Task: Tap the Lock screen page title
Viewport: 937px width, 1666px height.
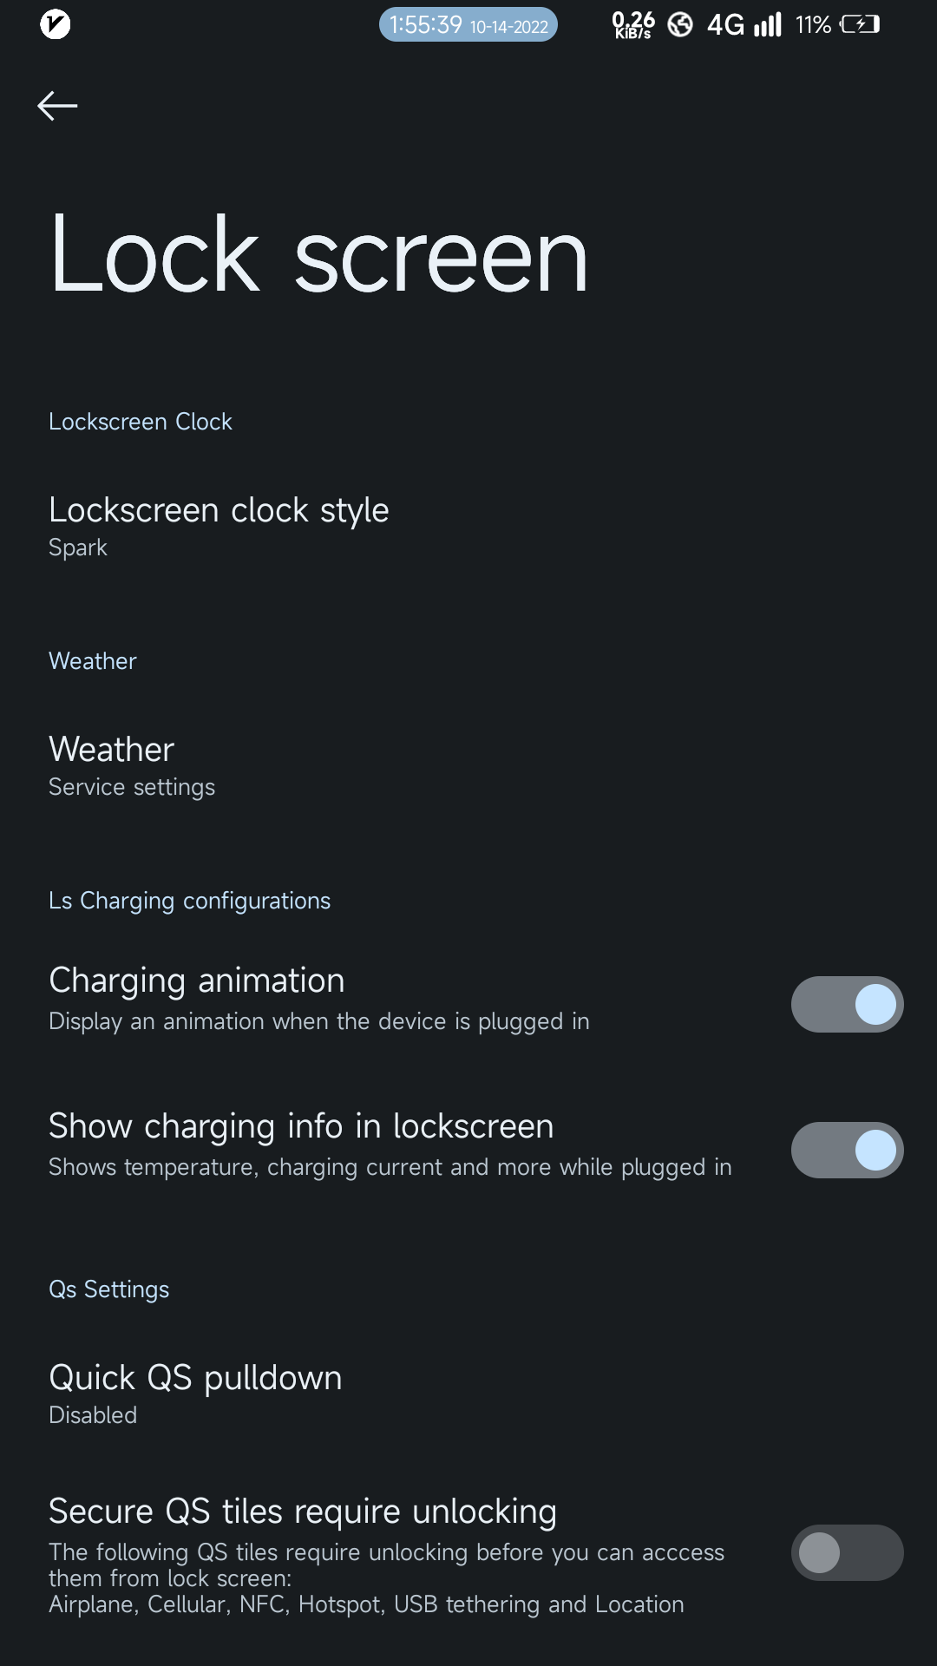Action: tap(318, 255)
